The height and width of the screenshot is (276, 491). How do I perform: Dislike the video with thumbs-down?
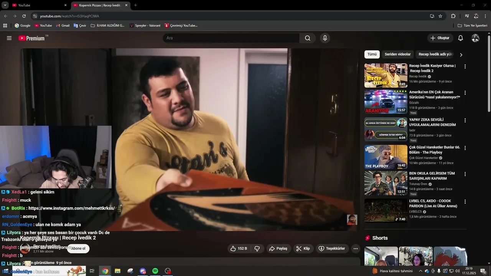click(x=257, y=248)
